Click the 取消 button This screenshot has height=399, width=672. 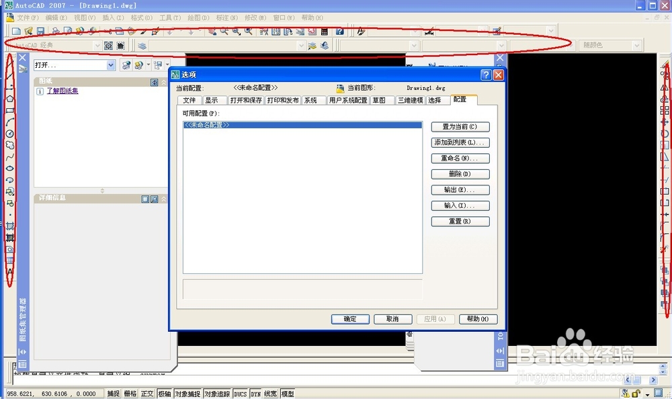point(393,319)
